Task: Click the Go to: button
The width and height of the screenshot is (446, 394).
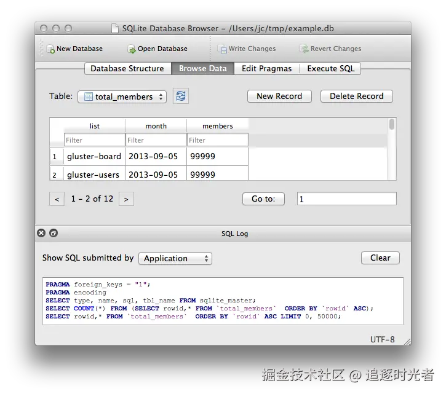Action: [x=263, y=199]
